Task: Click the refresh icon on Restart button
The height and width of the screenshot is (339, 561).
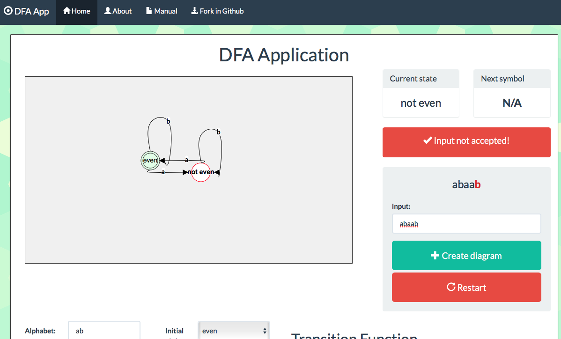Action: (451, 287)
